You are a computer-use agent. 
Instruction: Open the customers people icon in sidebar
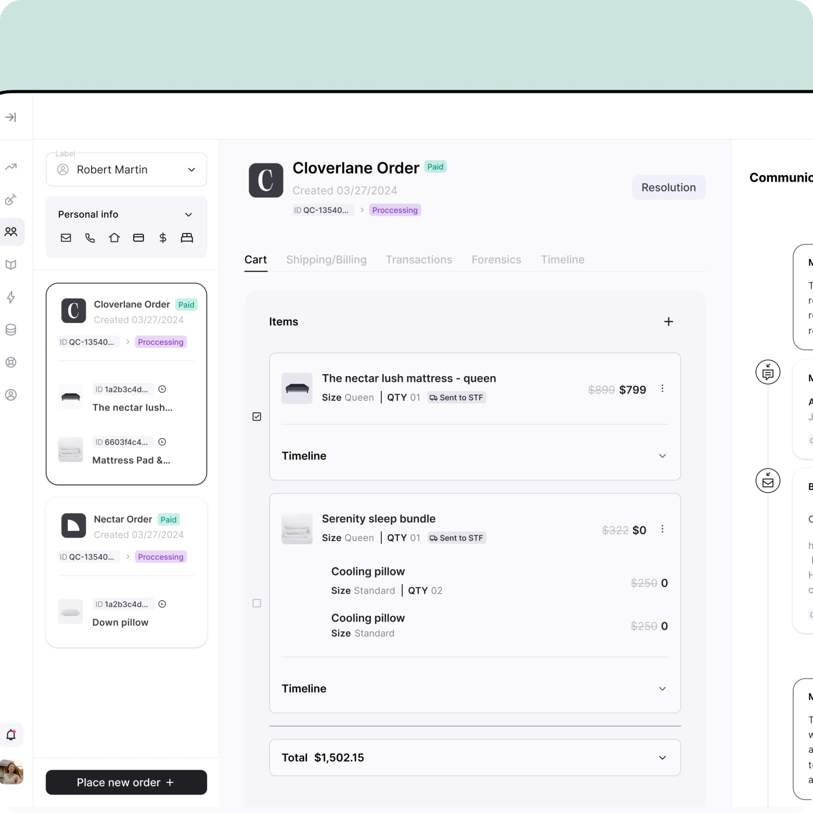[11, 232]
